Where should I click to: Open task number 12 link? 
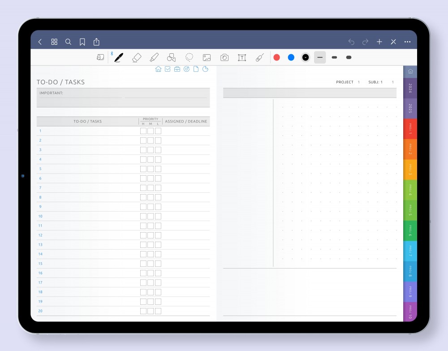click(x=40, y=235)
